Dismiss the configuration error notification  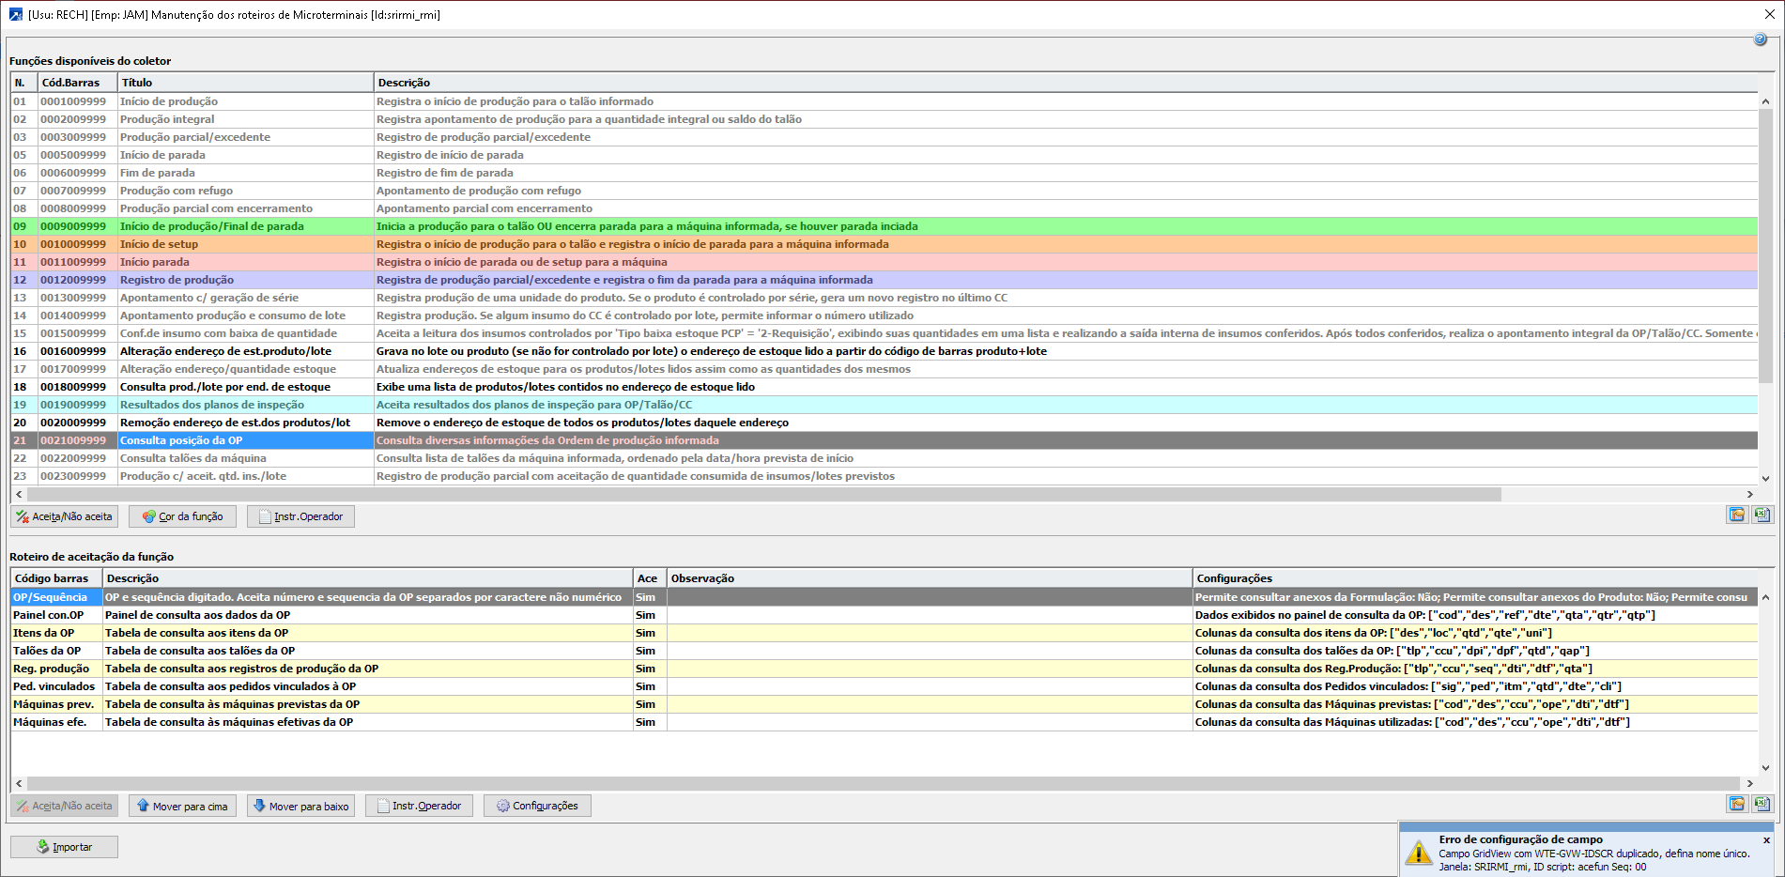(1766, 840)
